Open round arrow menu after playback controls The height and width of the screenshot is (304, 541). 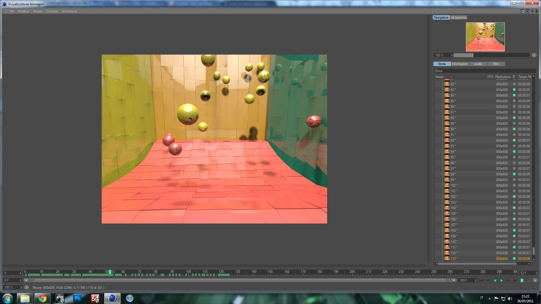535,280
